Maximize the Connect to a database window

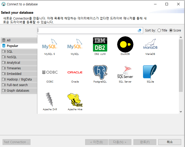(x=167, y=4)
